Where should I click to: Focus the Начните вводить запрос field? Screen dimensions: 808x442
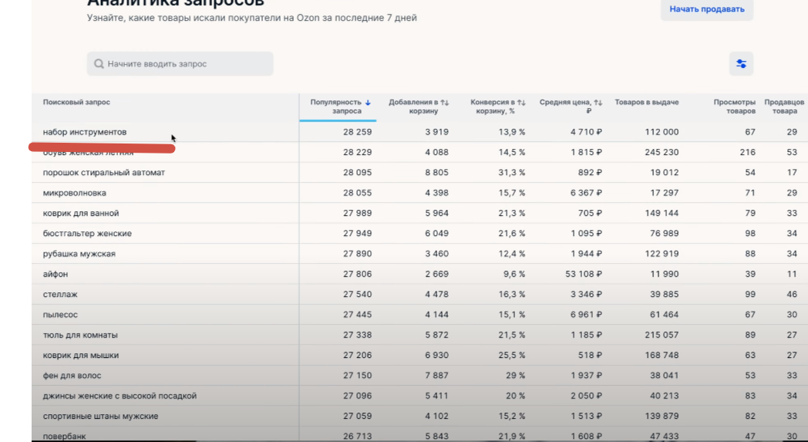tap(180, 64)
